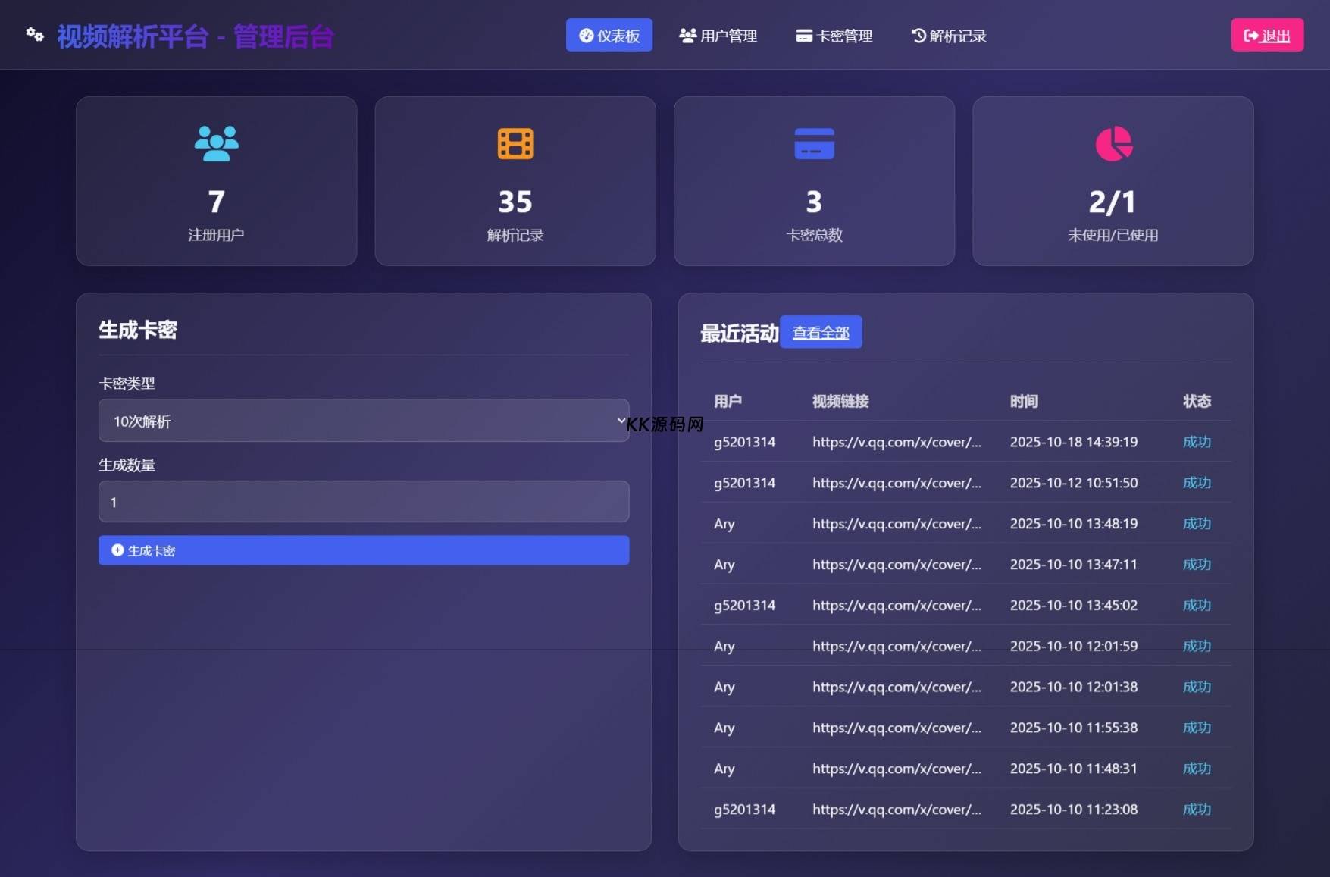Click the orange film strip icon

[515, 143]
